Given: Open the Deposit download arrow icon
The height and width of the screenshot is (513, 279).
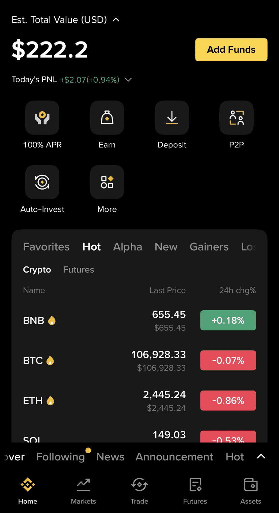Looking at the screenshot, I should coord(172,117).
